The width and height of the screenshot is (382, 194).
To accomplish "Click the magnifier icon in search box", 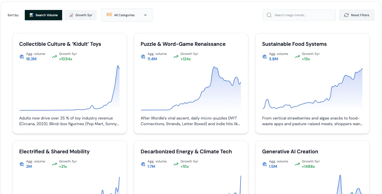I will click(x=269, y=15).
